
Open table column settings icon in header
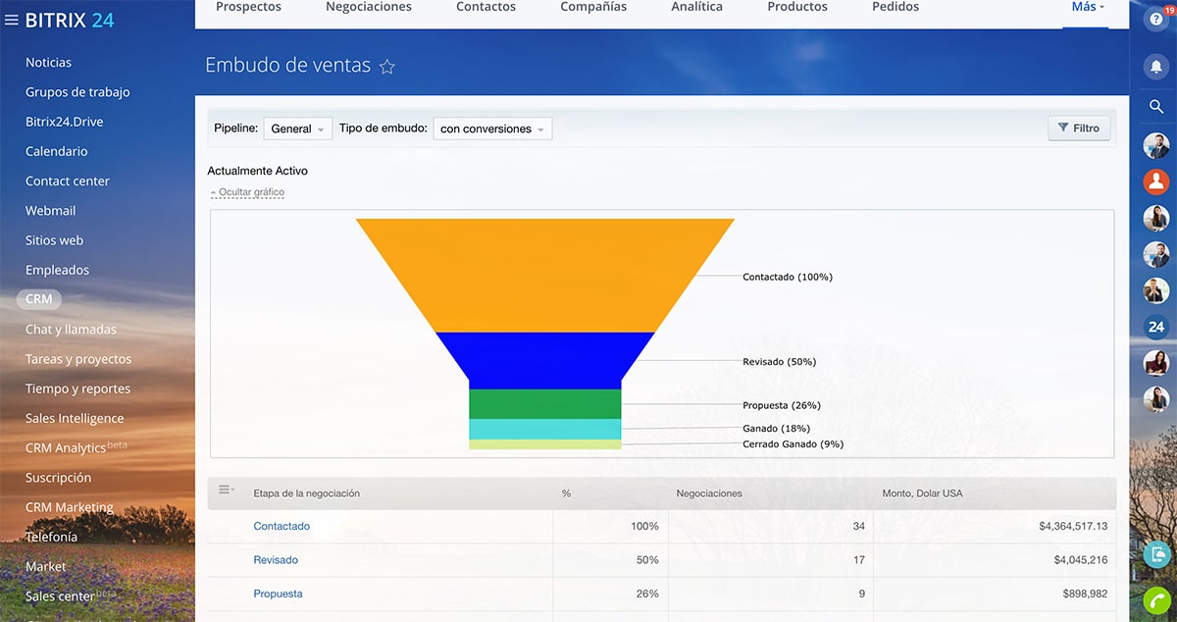coord(226,491)
